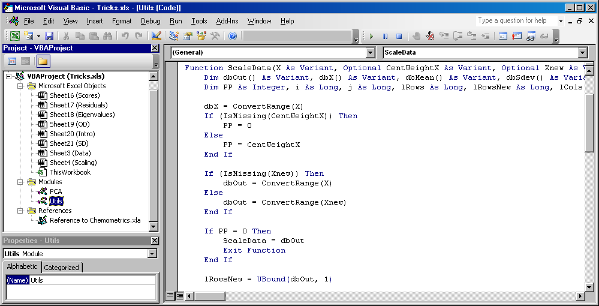
Task: Open the Object Browser icon
Action: 201,36
